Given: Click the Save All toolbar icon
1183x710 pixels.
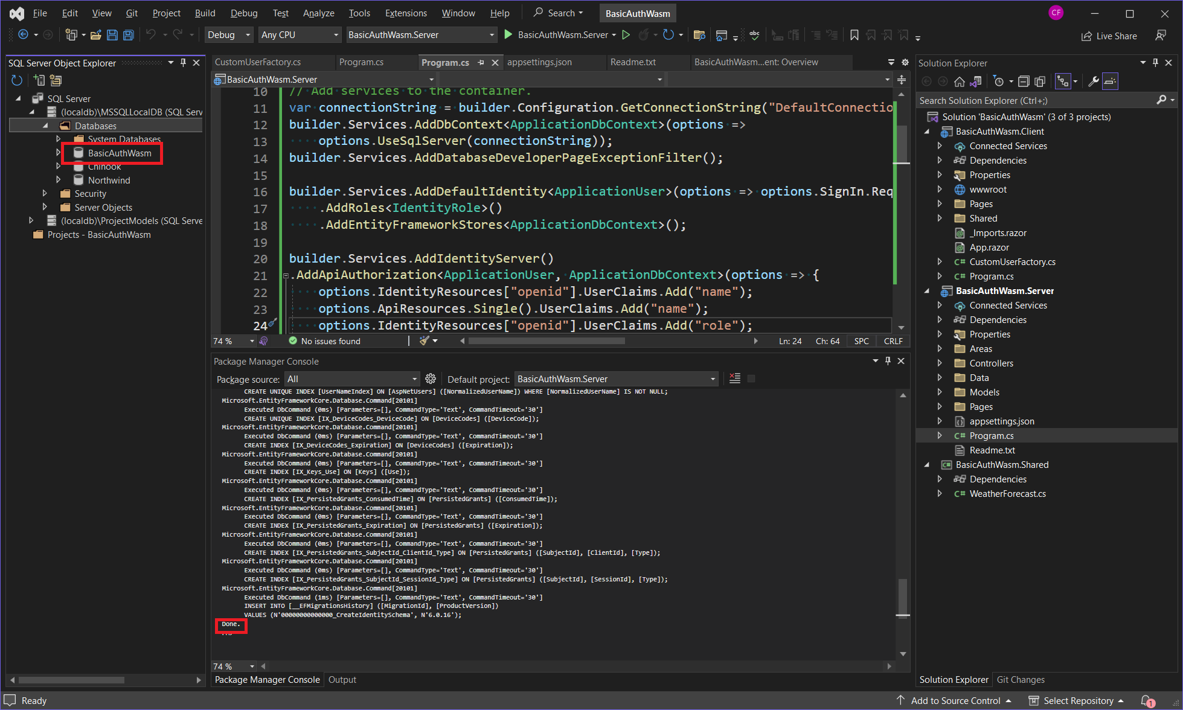Looking at the screenshot, I should point(128,35).
